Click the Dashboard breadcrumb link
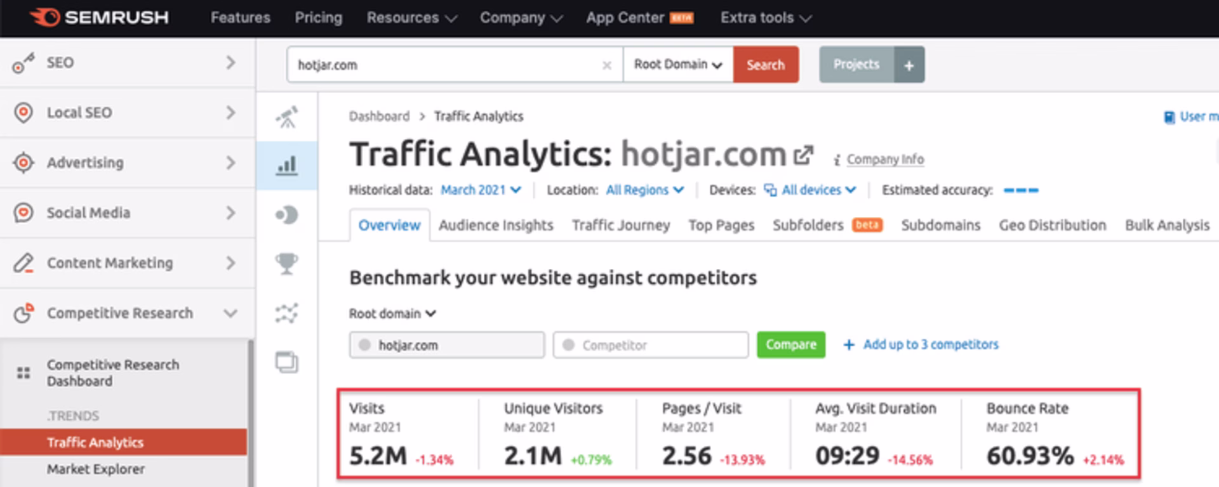 tap(379, 117)
